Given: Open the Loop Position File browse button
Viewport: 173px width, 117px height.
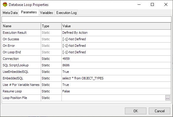Looking at the screenshot, I should (x=168, y=98).
